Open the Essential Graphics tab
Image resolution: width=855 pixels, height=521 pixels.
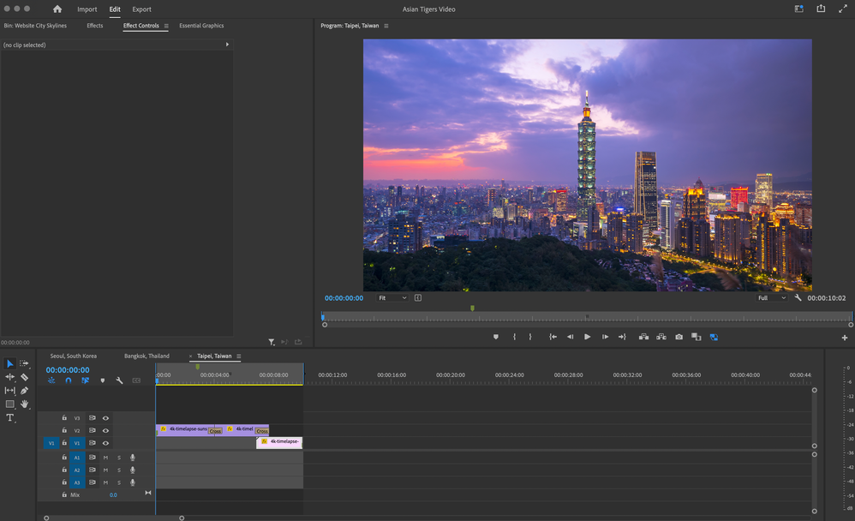201,26
